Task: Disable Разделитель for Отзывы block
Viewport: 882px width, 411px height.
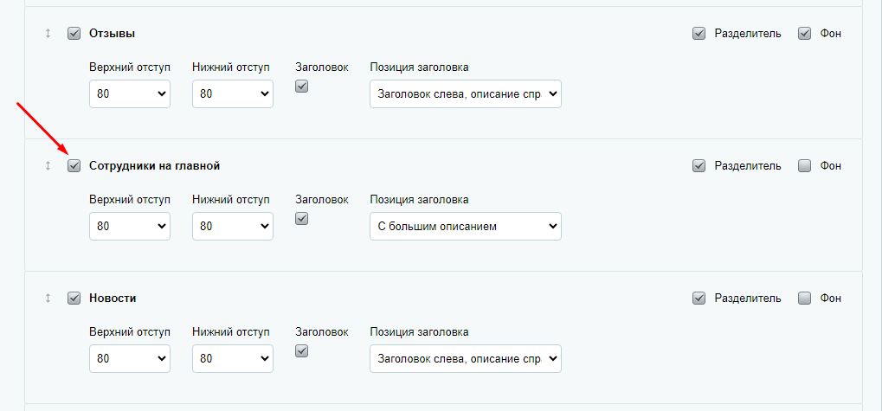Action: tap(699, 34)
